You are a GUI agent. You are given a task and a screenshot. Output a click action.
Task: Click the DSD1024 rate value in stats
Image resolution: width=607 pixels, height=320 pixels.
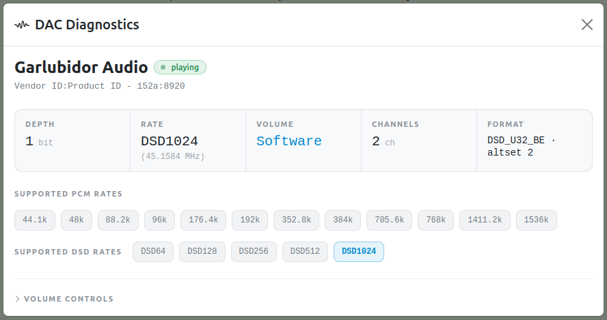tap(169, 141)
